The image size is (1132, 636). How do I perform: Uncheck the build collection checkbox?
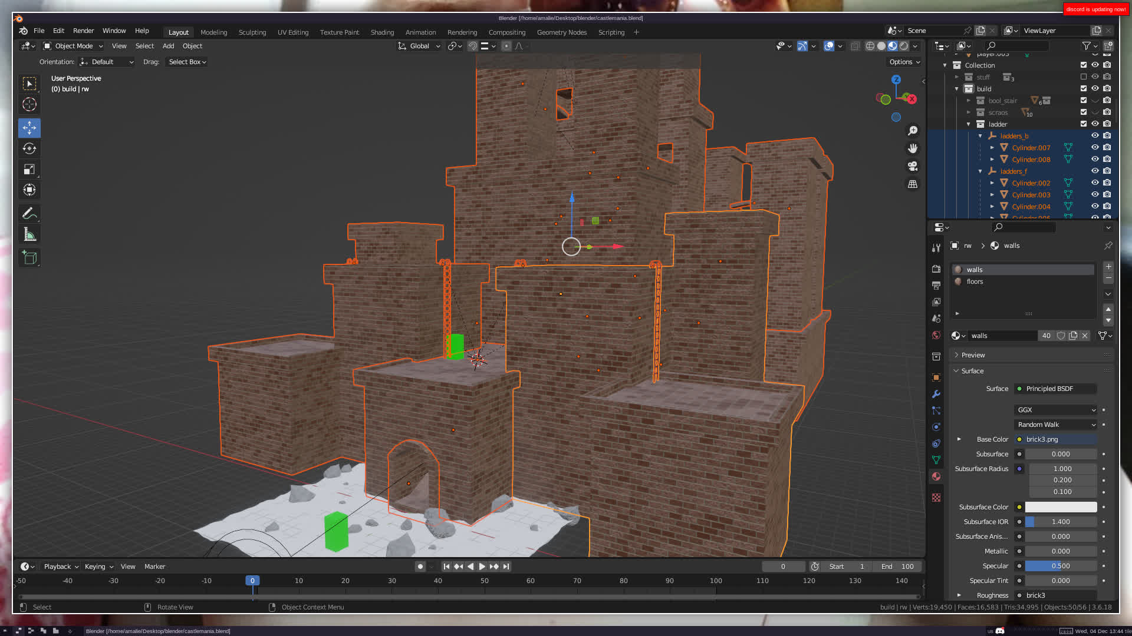1083,89
